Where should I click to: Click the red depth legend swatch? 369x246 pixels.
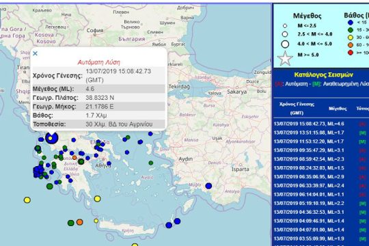click(351, 53)
